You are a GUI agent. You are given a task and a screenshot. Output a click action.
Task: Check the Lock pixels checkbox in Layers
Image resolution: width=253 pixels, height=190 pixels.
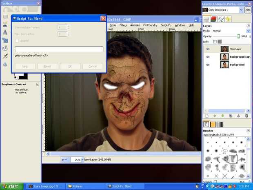point(215,42)
